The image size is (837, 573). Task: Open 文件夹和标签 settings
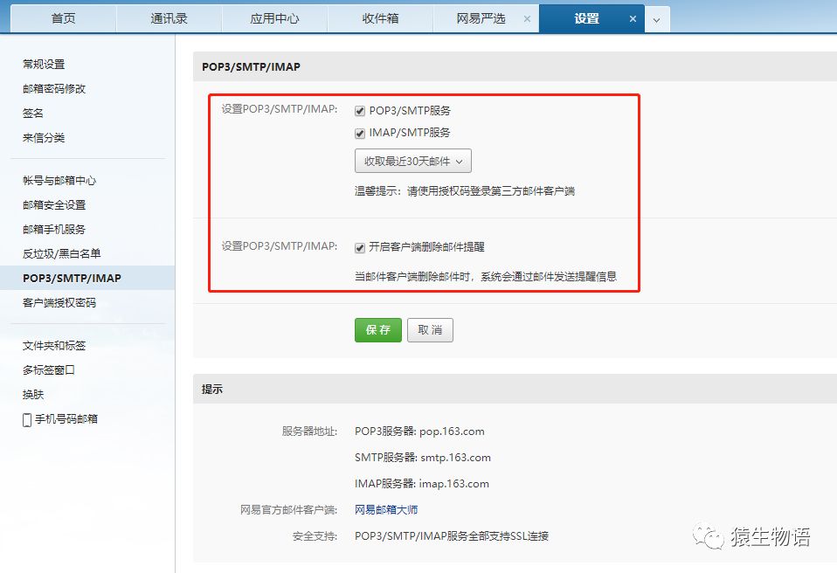pyautogui.click(x=54, y=345)
